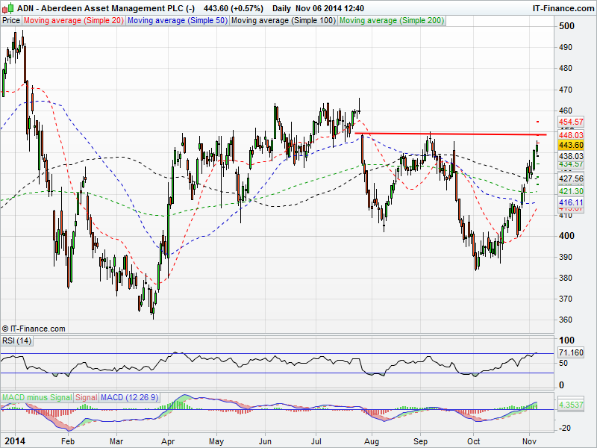Click the MACD value 4.3537 label
The height and width of the screenshot is (448, 597).
pos(570,405)
